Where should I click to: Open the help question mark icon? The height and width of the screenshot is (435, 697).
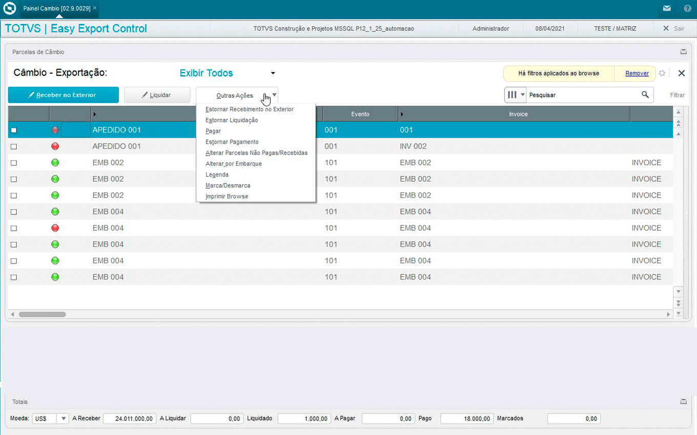tap(687, 9)
